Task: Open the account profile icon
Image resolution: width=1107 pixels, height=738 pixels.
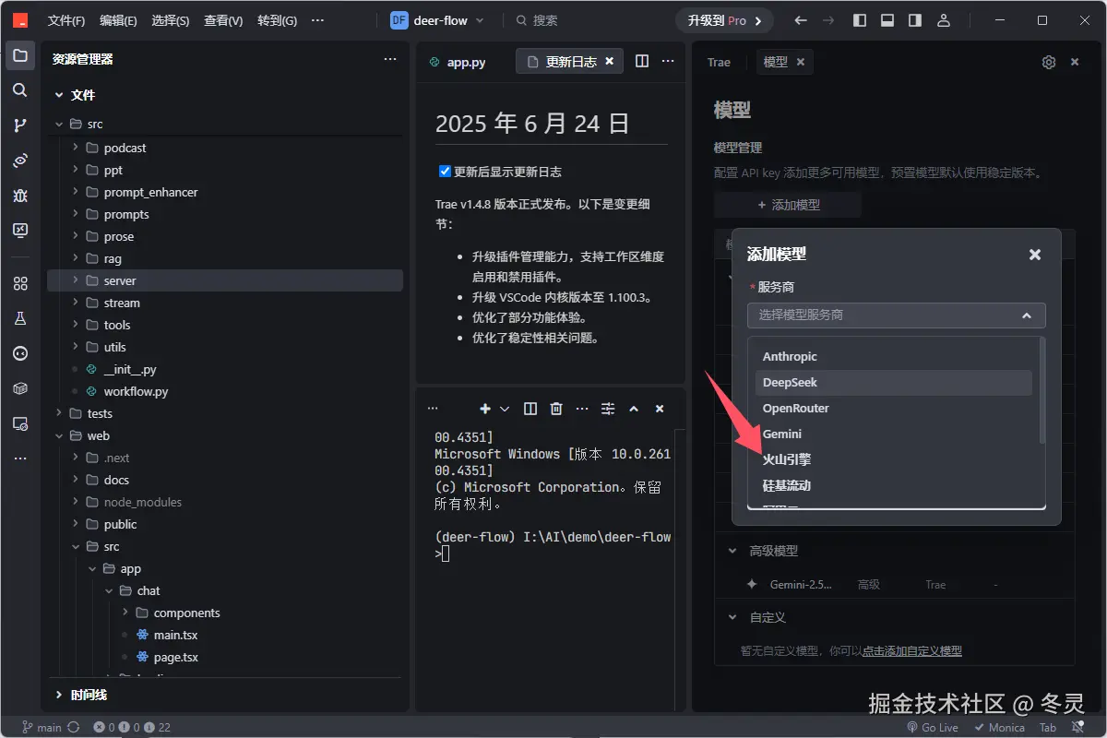Action: coord(943,20)
